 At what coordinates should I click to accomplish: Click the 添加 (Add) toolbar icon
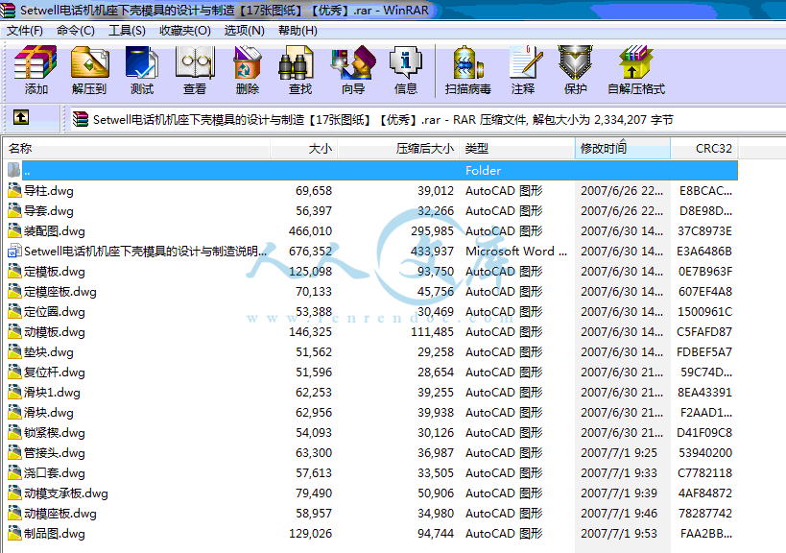[36, 62]
